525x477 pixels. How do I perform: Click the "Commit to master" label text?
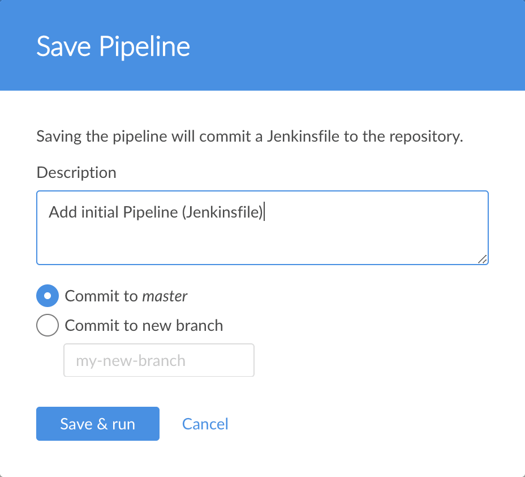pos(126,296)
